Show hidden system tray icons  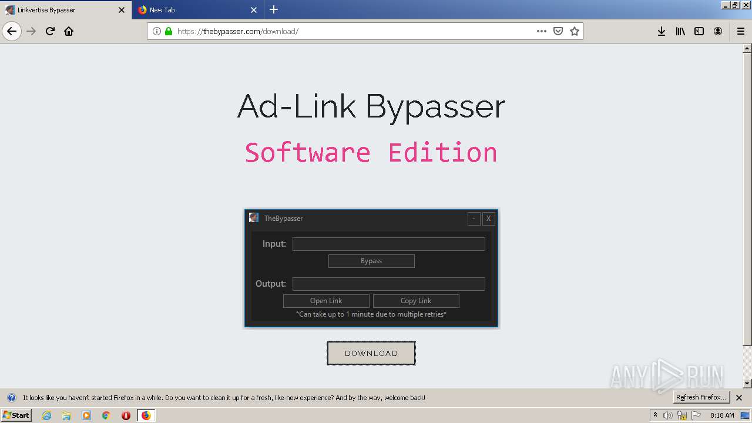[x=655, y=415]
